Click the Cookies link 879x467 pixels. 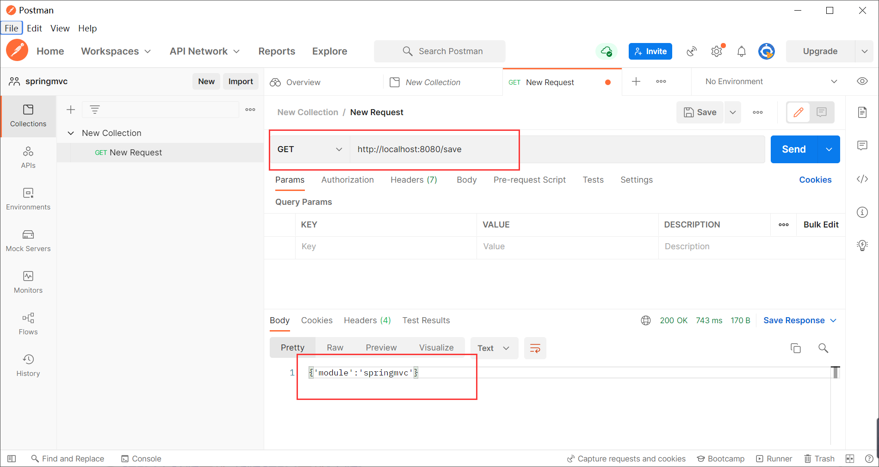(815, 180)
